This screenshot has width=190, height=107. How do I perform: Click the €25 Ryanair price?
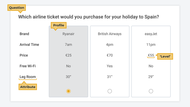(68, 55)
